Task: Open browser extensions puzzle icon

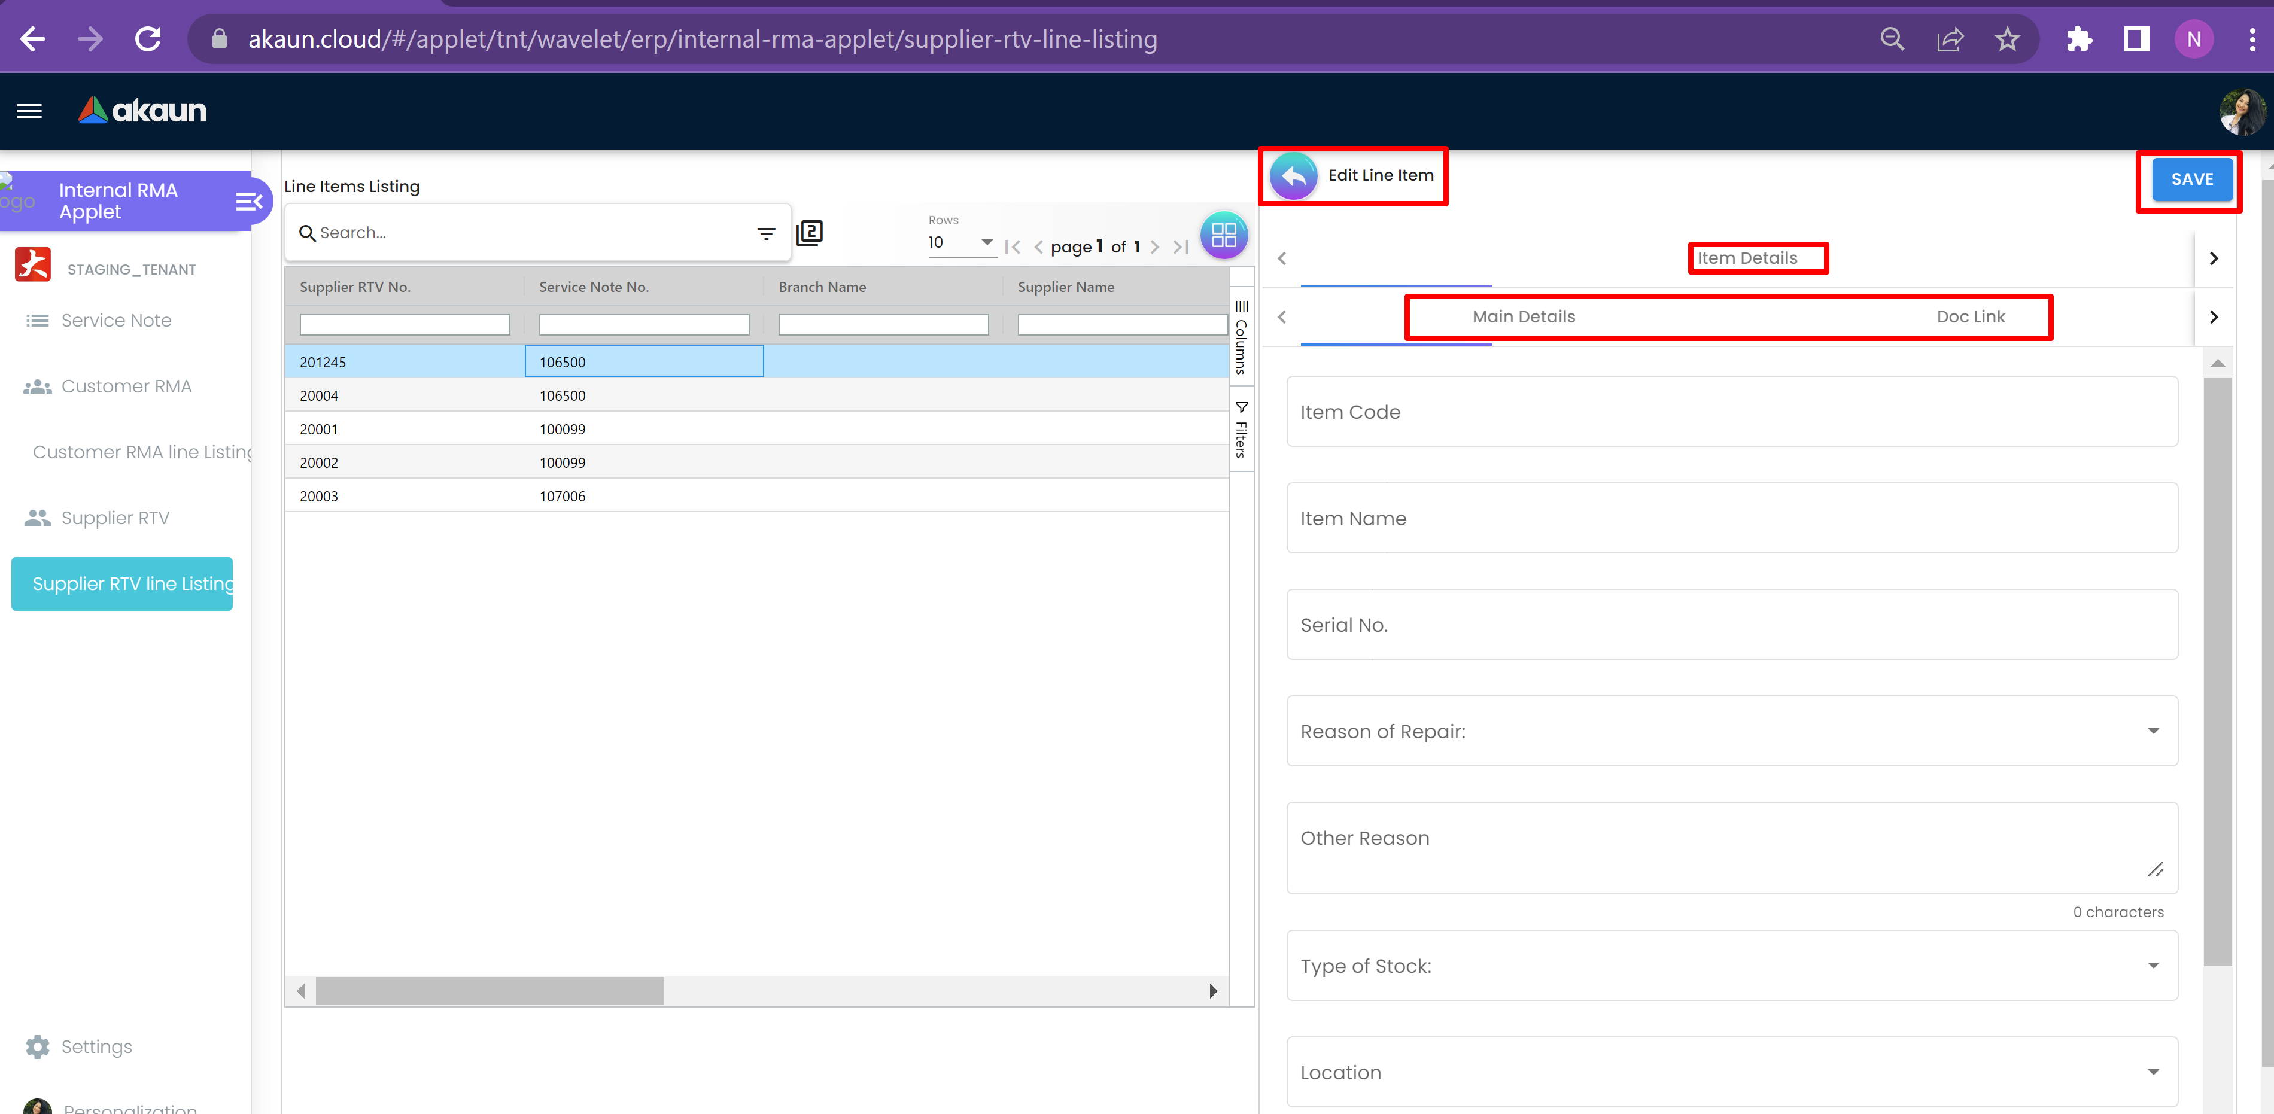Action: [x=2079, y=39]
